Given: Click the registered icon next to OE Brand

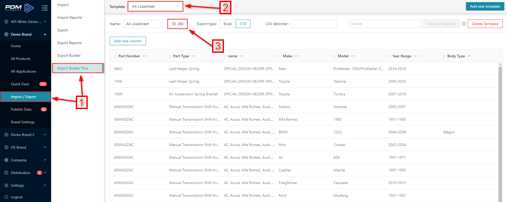Looking at the screenshot, I should coord(6,147).
